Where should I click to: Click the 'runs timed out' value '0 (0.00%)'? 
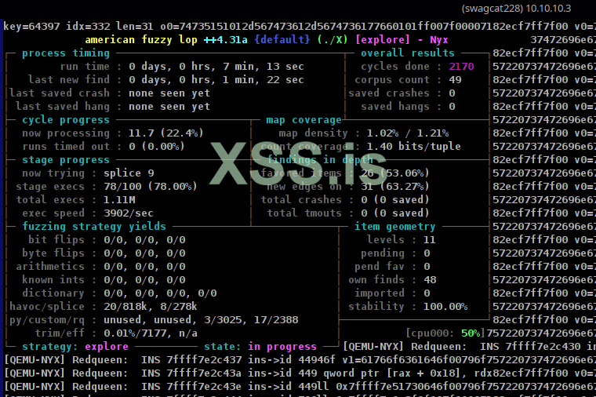pyautogui.click(x=157, y=147)
